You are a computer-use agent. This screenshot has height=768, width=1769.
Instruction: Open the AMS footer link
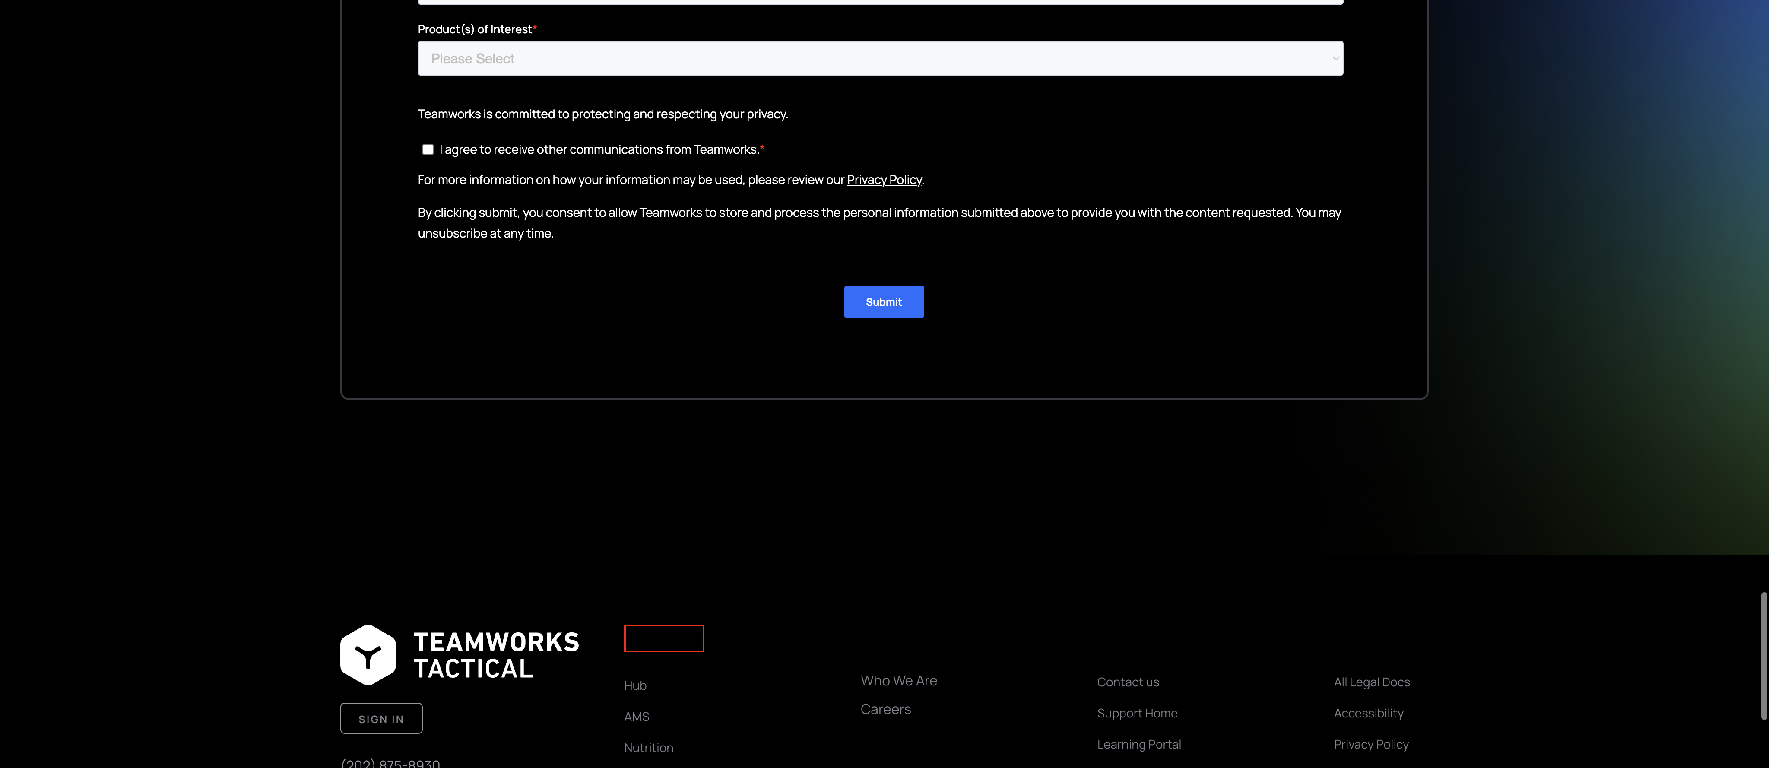tap(636, 717)
